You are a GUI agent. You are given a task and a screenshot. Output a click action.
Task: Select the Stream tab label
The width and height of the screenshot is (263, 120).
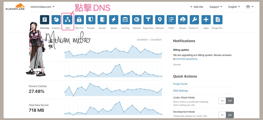[183, 28]
